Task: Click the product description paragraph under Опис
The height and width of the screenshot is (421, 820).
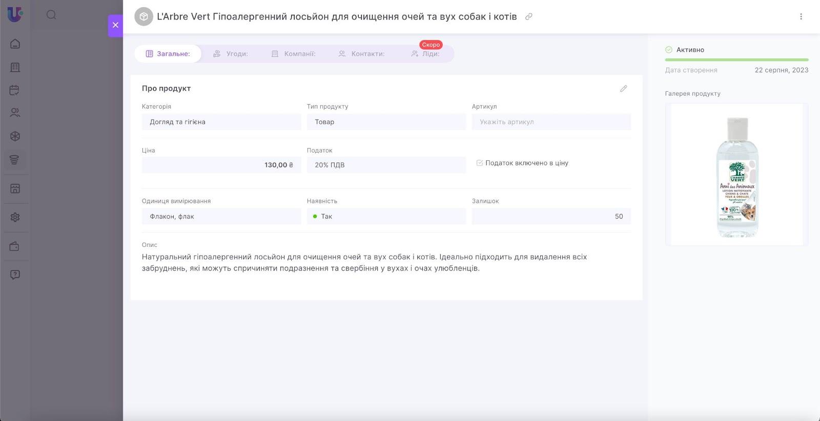Action: tap(364, 262)
